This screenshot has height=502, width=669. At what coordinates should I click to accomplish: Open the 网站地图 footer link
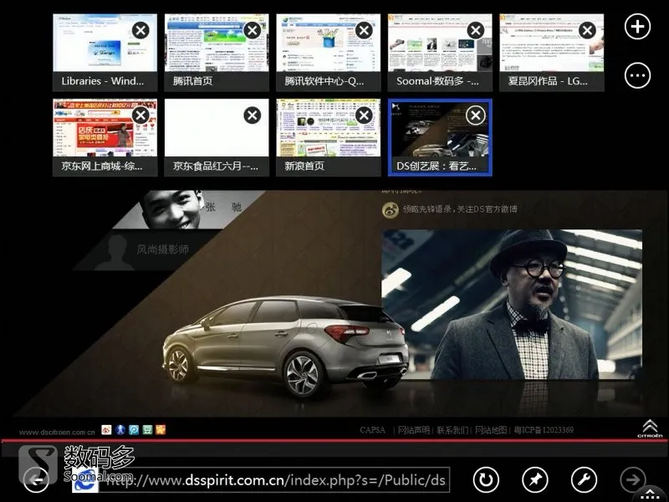coord(491,430)
